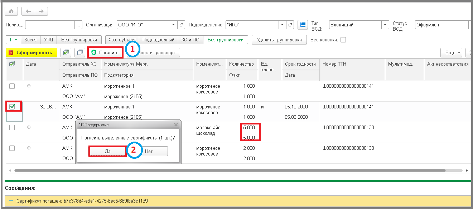Select the ХС и ПО grouping
Image resolution: width=473 pixels, height=209 pixels.
[x=190, y=40]
